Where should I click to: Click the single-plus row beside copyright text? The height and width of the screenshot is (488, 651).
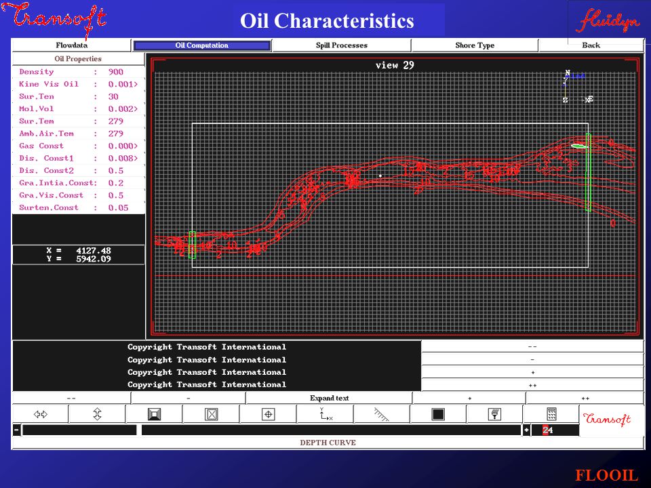coord(533,372)
